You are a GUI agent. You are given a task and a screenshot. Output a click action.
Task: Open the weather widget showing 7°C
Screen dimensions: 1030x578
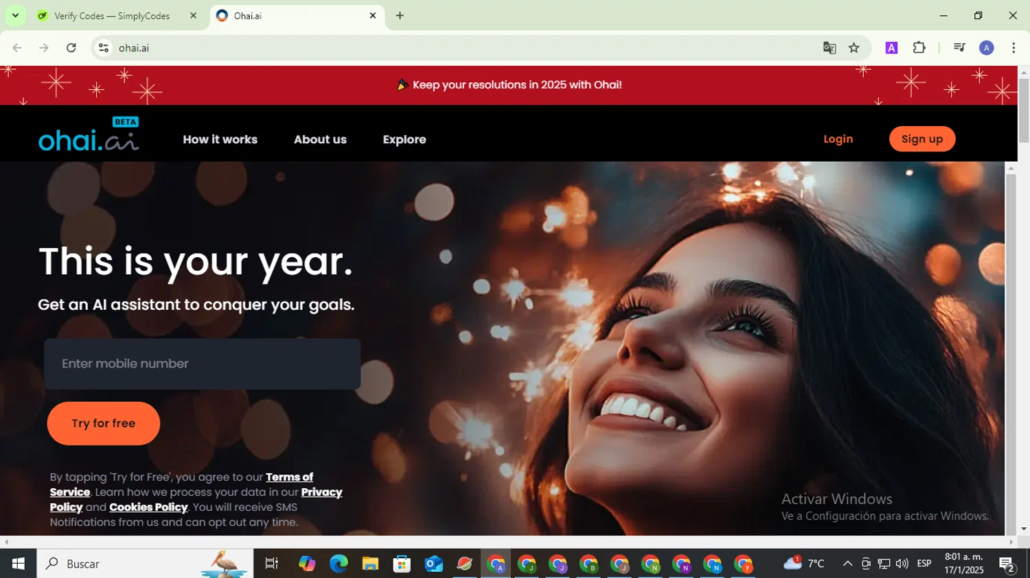(804, 564)
